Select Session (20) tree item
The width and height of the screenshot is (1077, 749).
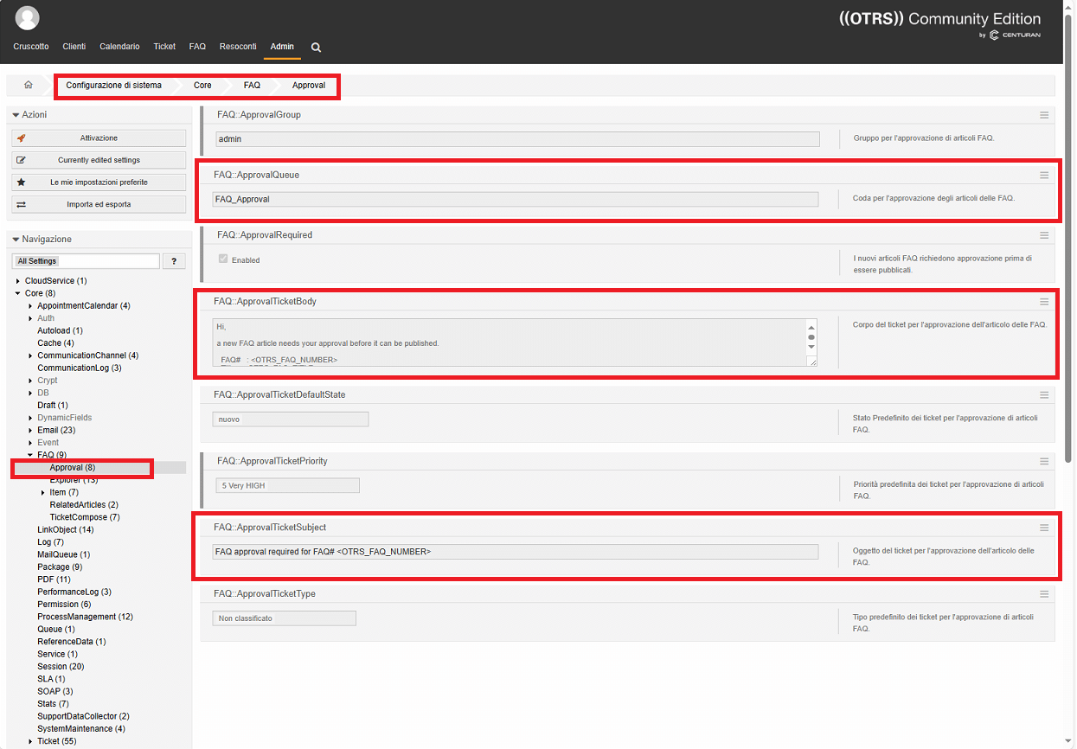point(61,667)
